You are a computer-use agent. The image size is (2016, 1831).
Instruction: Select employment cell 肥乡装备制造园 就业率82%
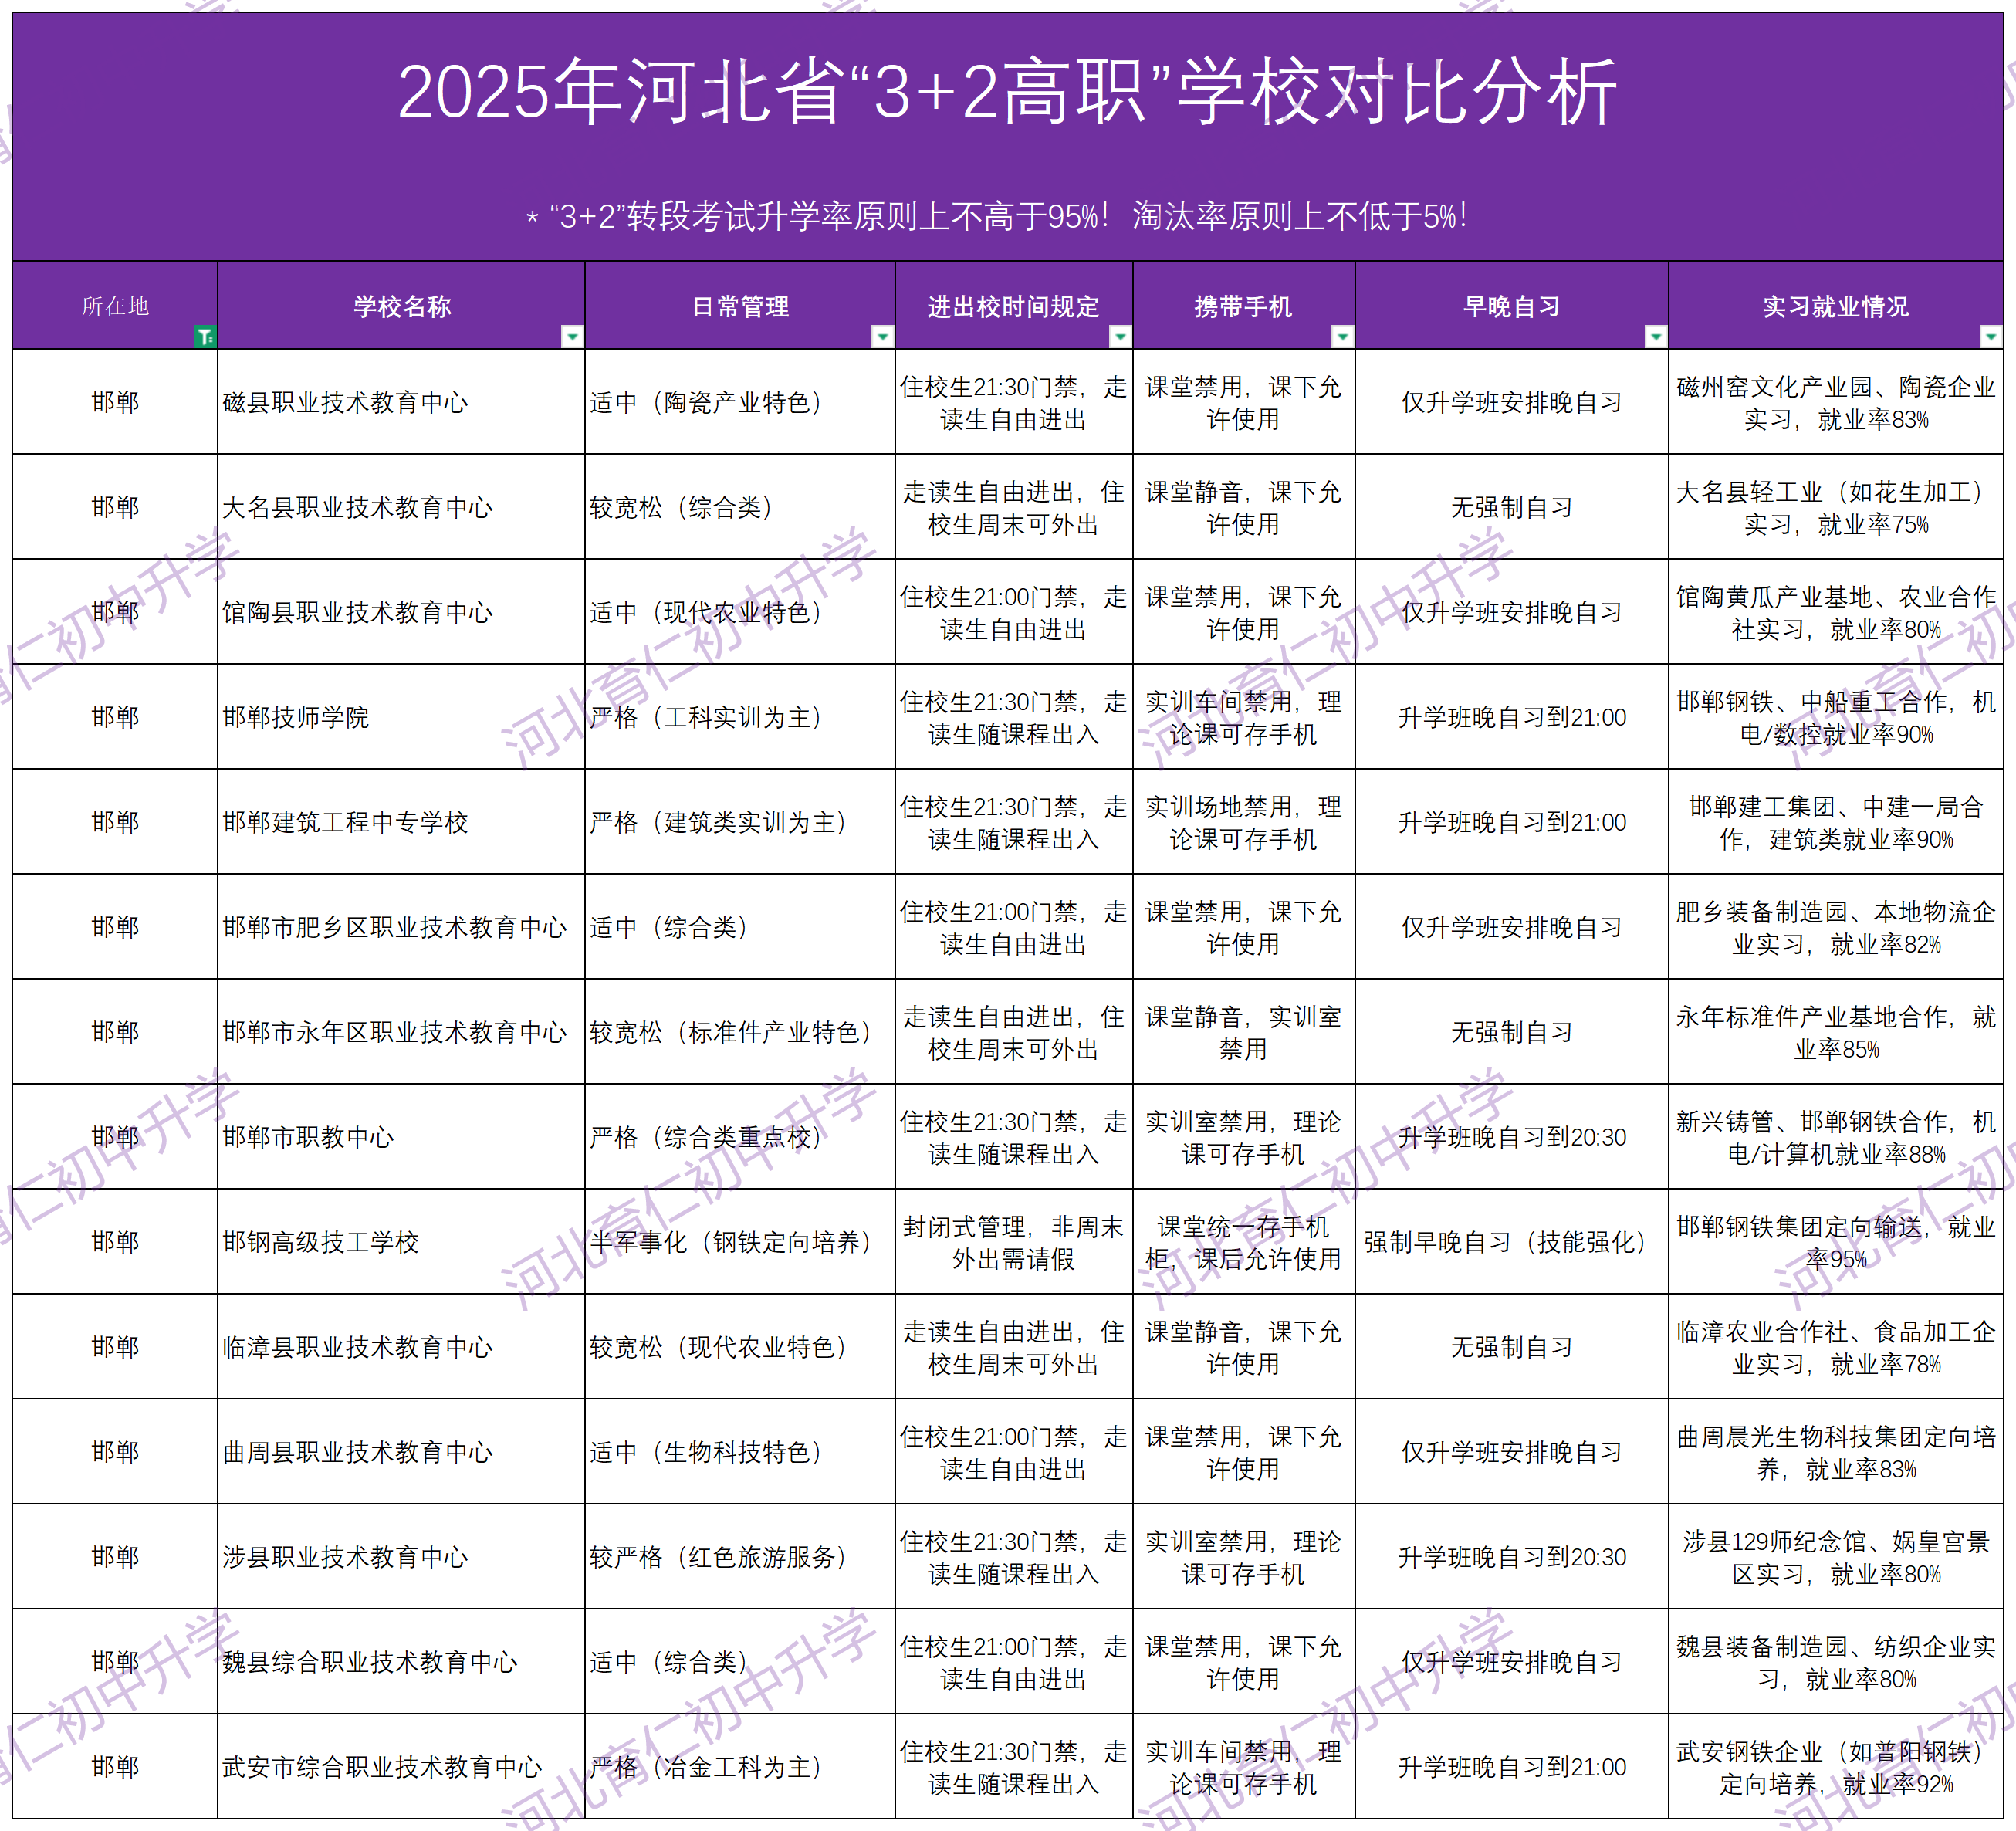click(1836, 927)
